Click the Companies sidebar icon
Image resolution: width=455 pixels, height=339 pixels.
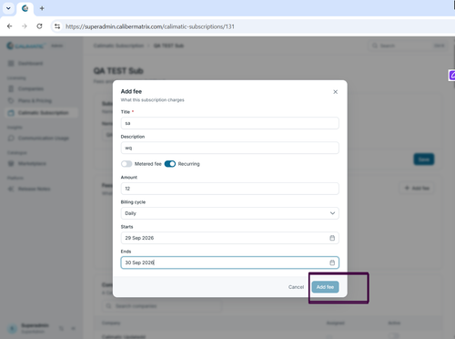point(11,88)
